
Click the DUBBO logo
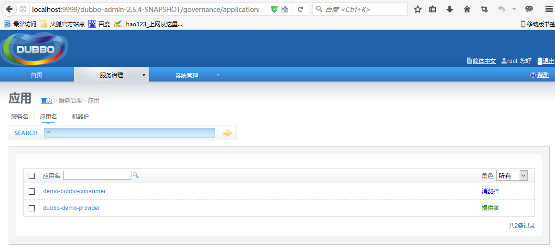(35, 49)
